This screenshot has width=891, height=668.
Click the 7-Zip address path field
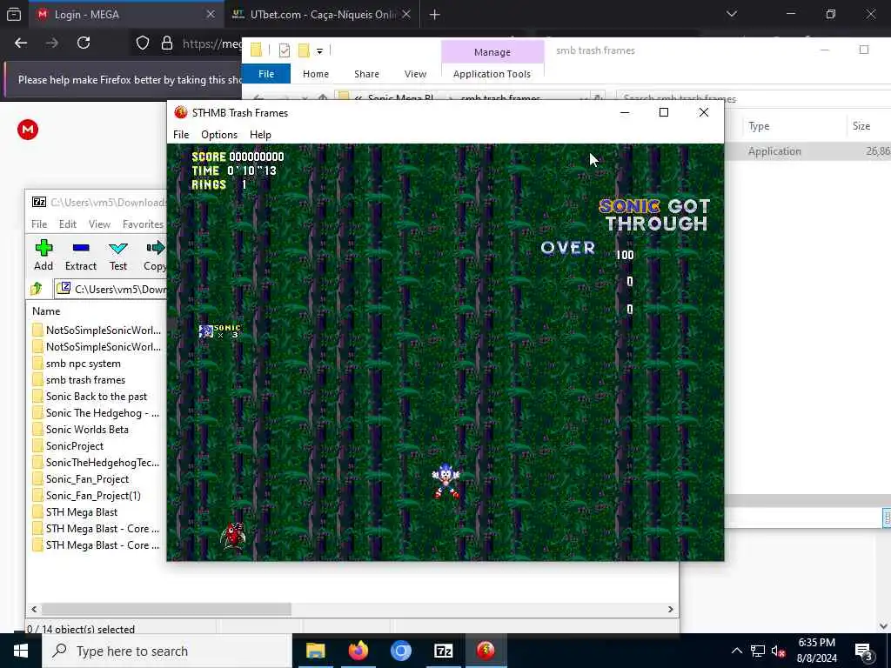pyautogui.click(x=111, y=289)
